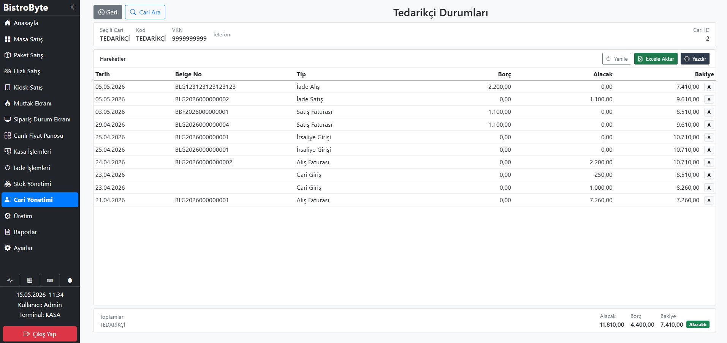Open Masa Satış grid icon
The height and width of the screenshot is (343, 727).
click(8, 39)
